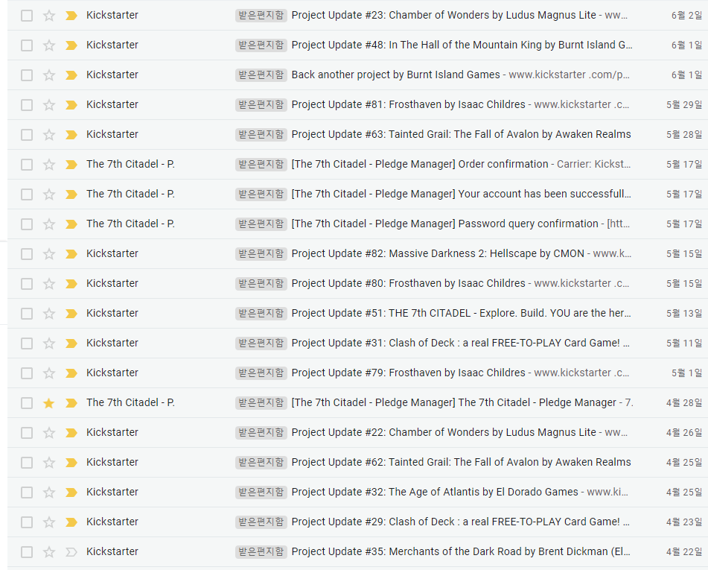Open 'Project Update #51: THE 7th CITADEL' email

(461, 314)
